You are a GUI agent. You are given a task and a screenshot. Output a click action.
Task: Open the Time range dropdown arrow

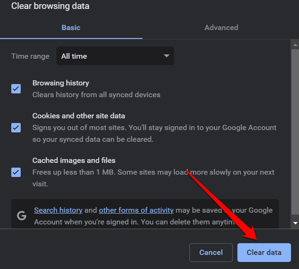click(166, 56)
